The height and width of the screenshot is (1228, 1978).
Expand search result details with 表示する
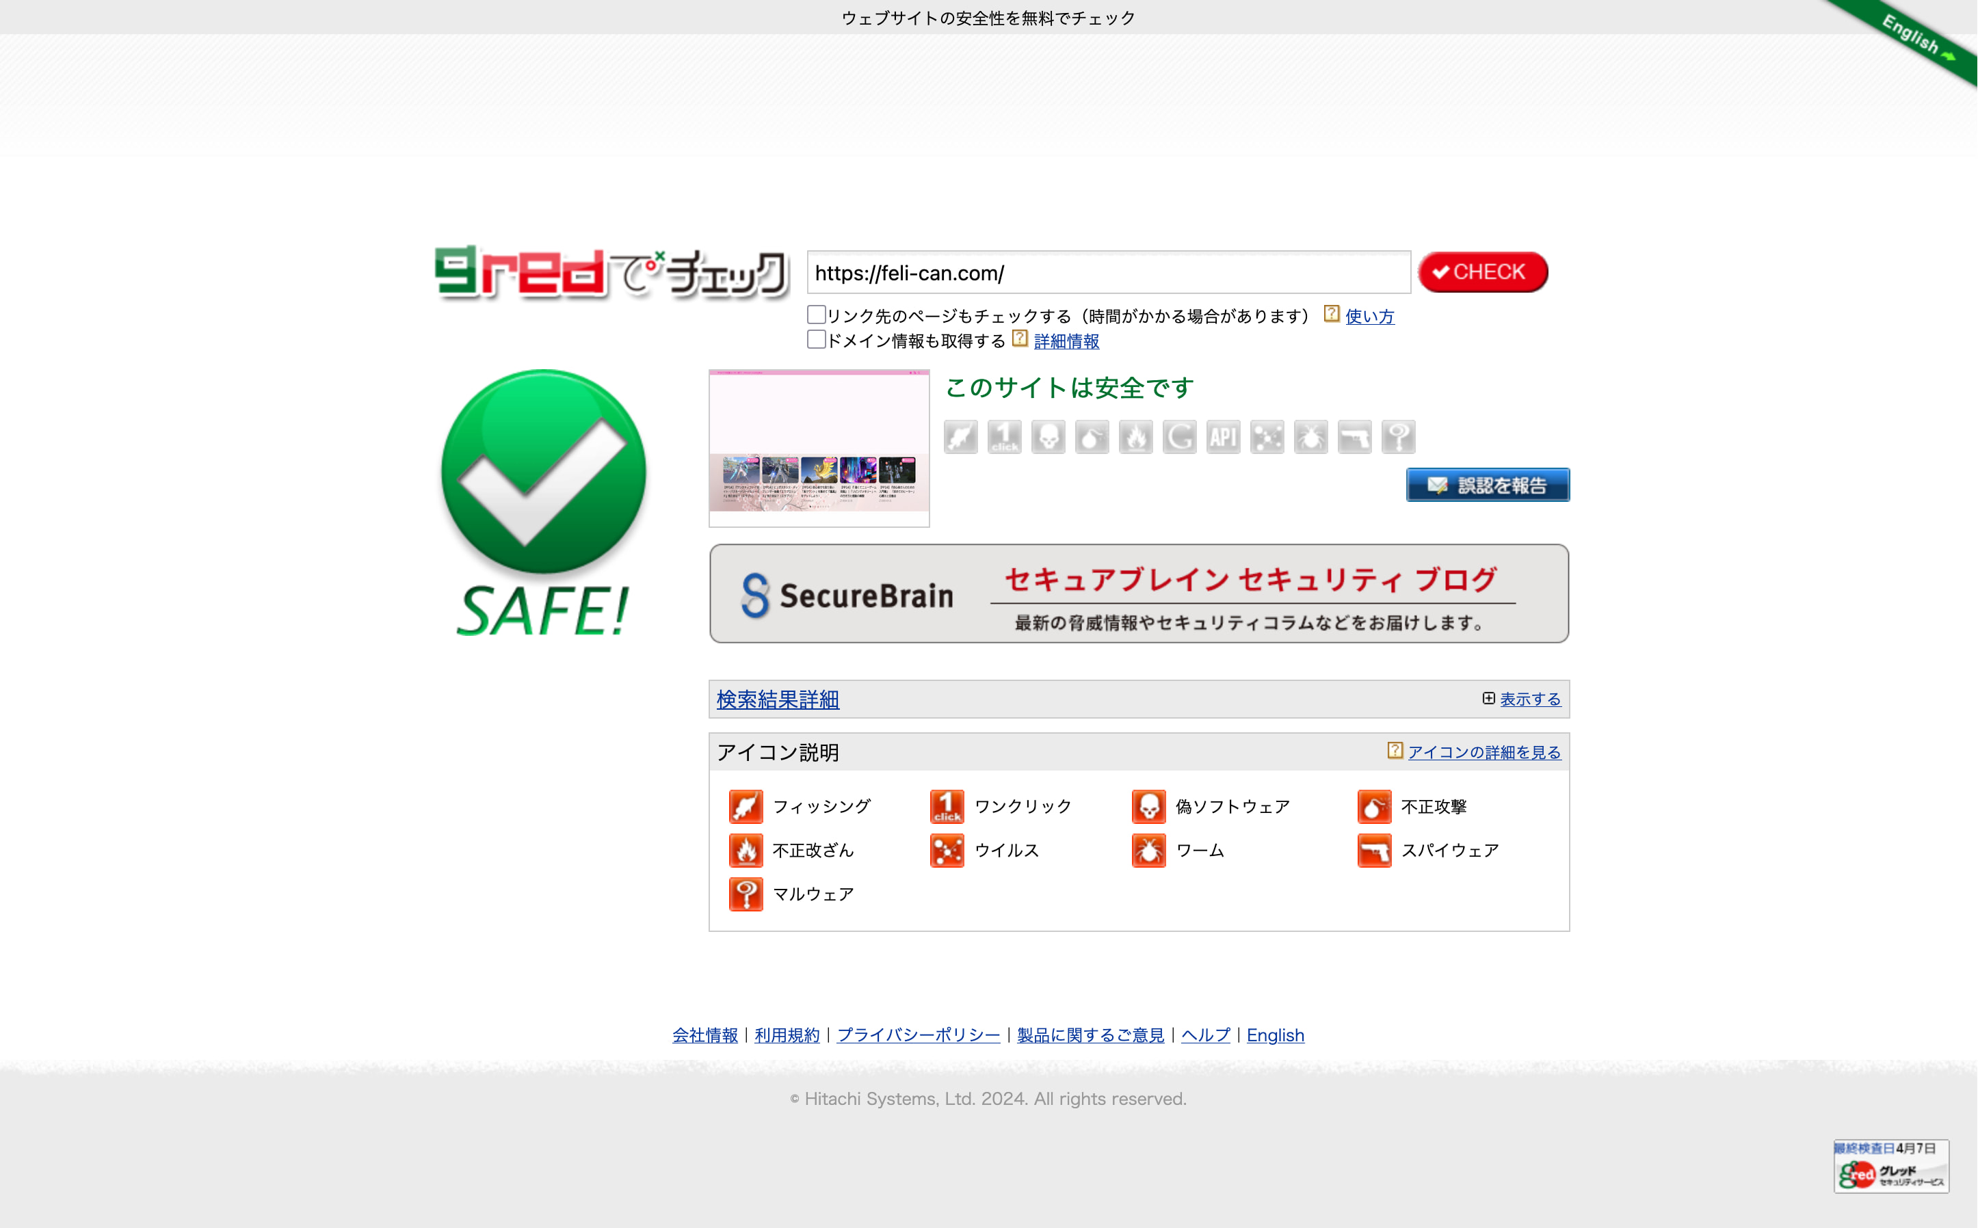1529,699
